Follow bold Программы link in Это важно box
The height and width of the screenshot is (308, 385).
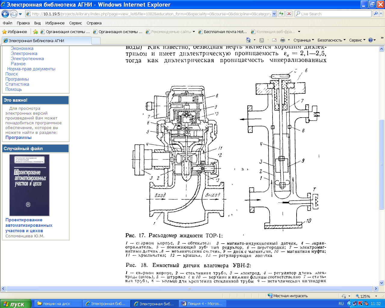[18, 137]
